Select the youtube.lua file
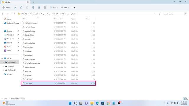The image size is (189, 106). [x=58, y=83]
